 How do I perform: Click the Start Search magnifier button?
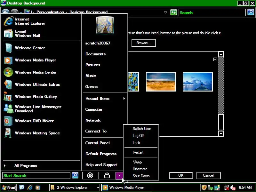75,175
